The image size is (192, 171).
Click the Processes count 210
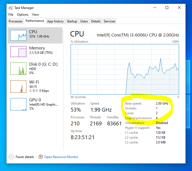[x=75, y=123]
